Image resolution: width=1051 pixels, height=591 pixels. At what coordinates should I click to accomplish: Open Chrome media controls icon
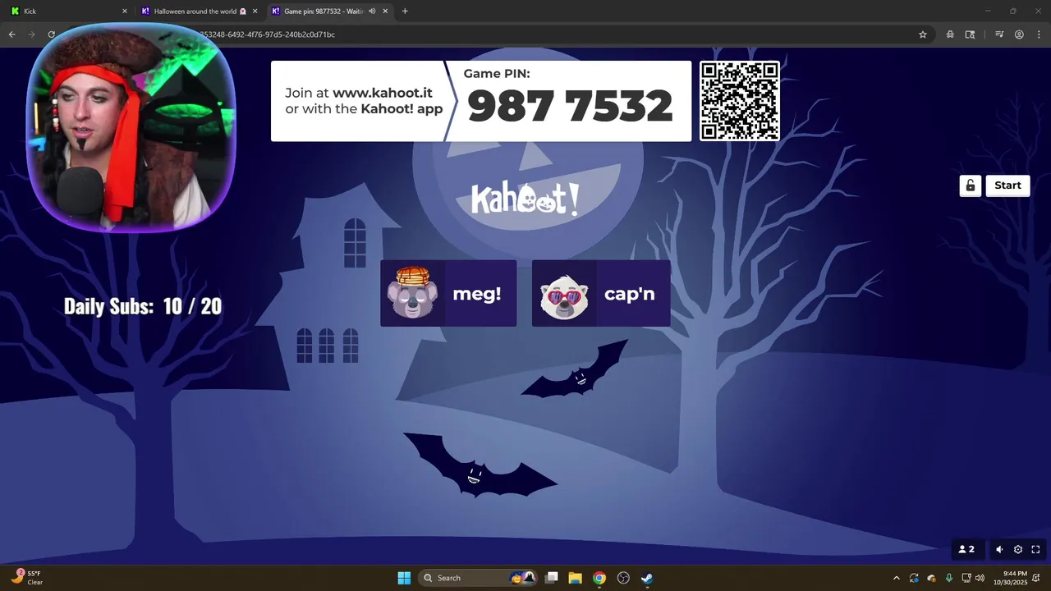tap(999, 34)
